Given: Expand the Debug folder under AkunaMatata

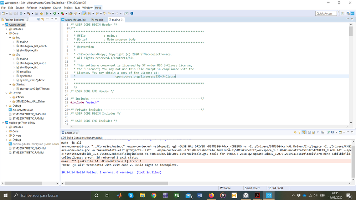Looking at the screenshot, I should click(x=6, y=106).
